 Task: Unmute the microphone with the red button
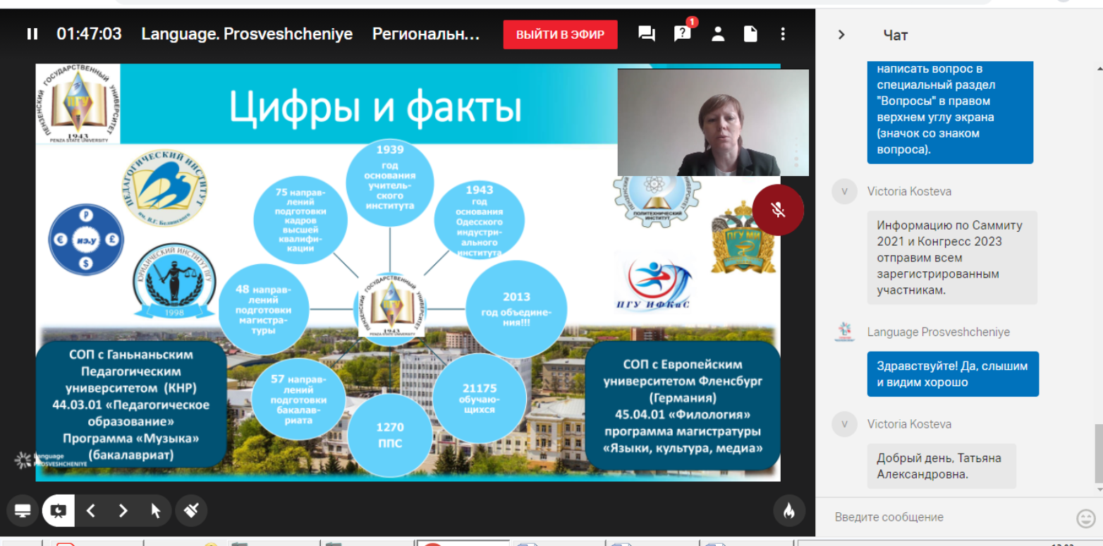(x=777, y=209)
